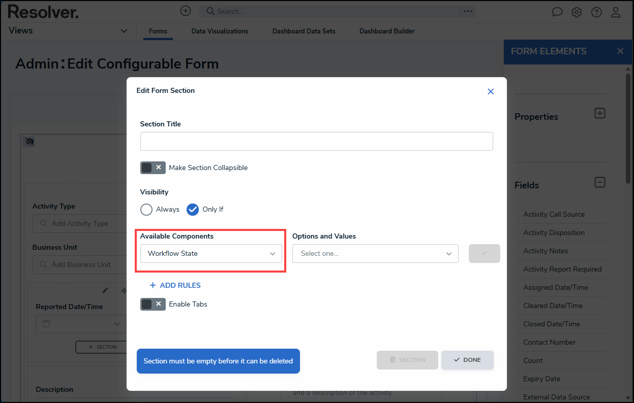Image resolution: width=634 pixels, height=403 pixels.
Task: Open the global create menu via plus icon
Action: point(186,11)
